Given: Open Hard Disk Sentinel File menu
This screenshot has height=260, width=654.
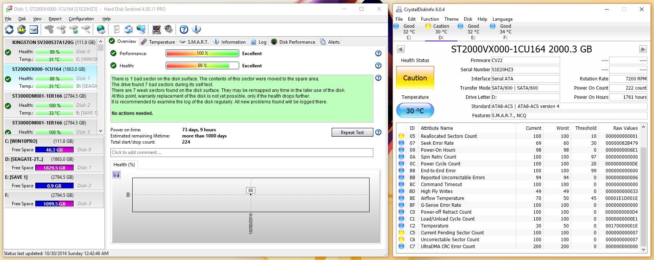Looking at the screenshot, I should (8, 19).
